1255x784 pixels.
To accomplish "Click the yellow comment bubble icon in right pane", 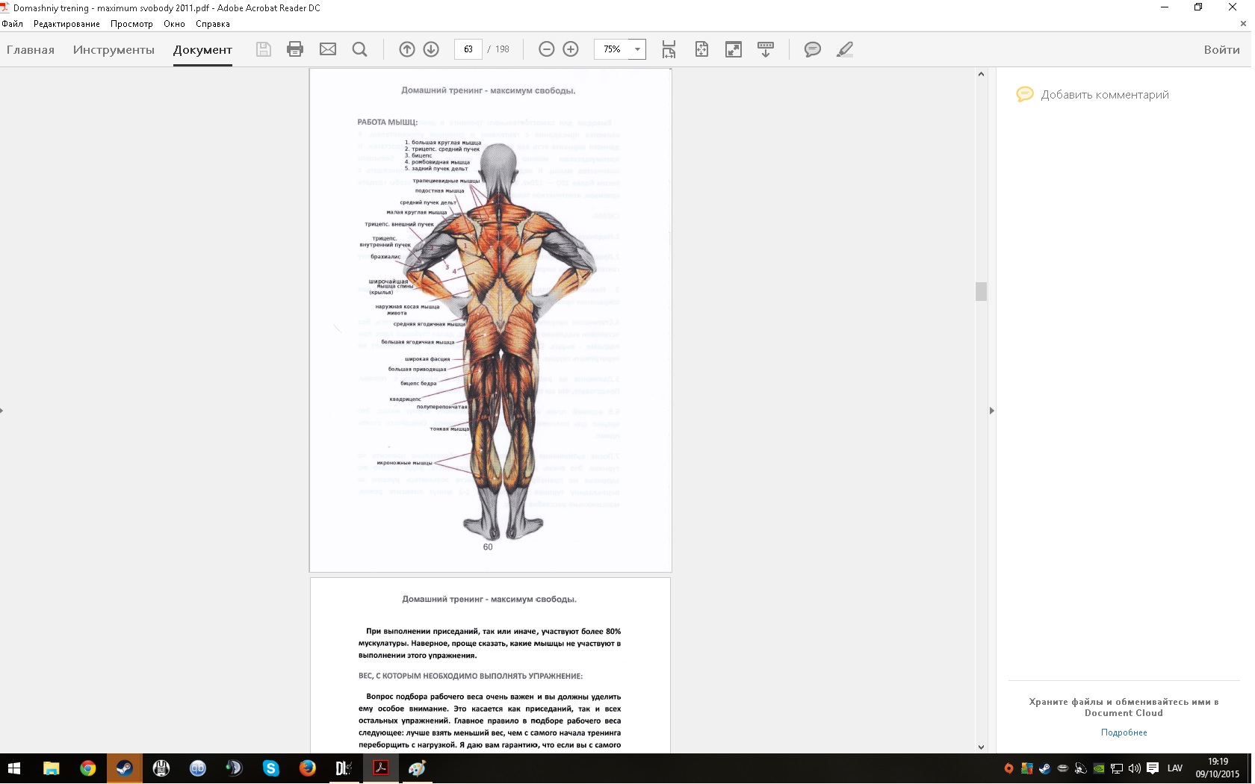I will pyautogui.click(x=1025, y=95).
